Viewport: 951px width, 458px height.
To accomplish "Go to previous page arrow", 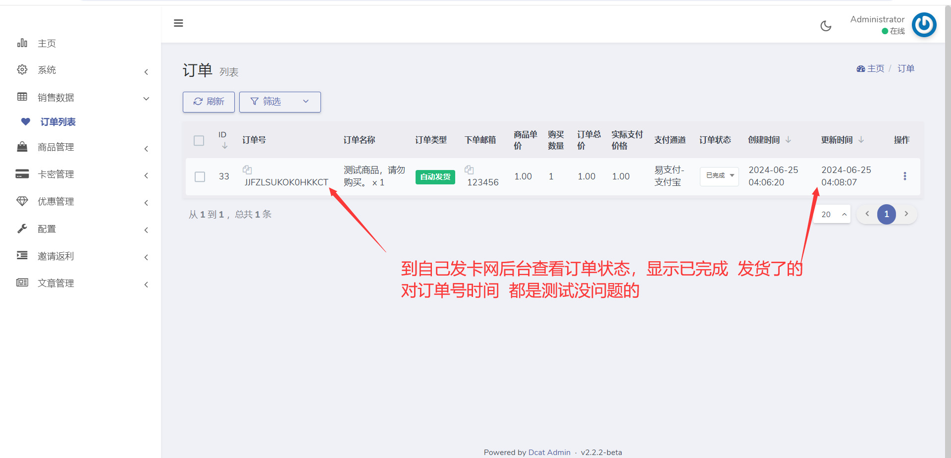I will (867, 214).
